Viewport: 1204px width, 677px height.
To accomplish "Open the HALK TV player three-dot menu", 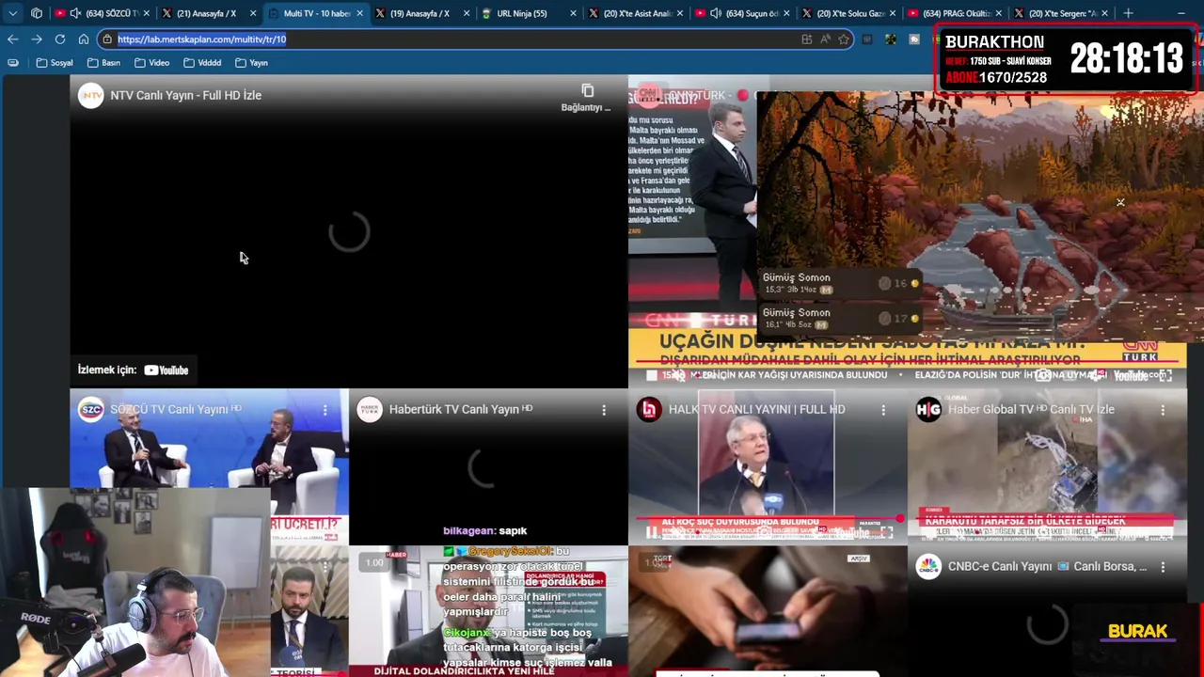I will coord(883,410).
